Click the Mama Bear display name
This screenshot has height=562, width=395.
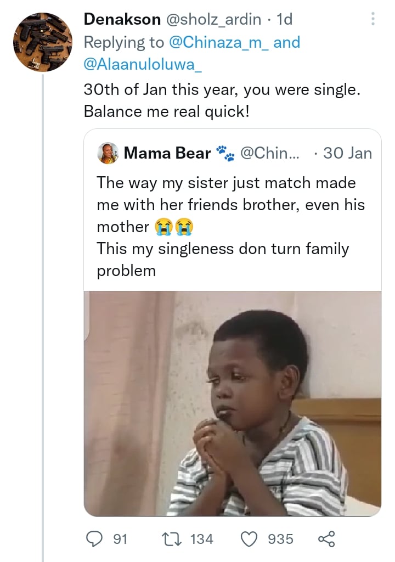(x=167, y=153)
